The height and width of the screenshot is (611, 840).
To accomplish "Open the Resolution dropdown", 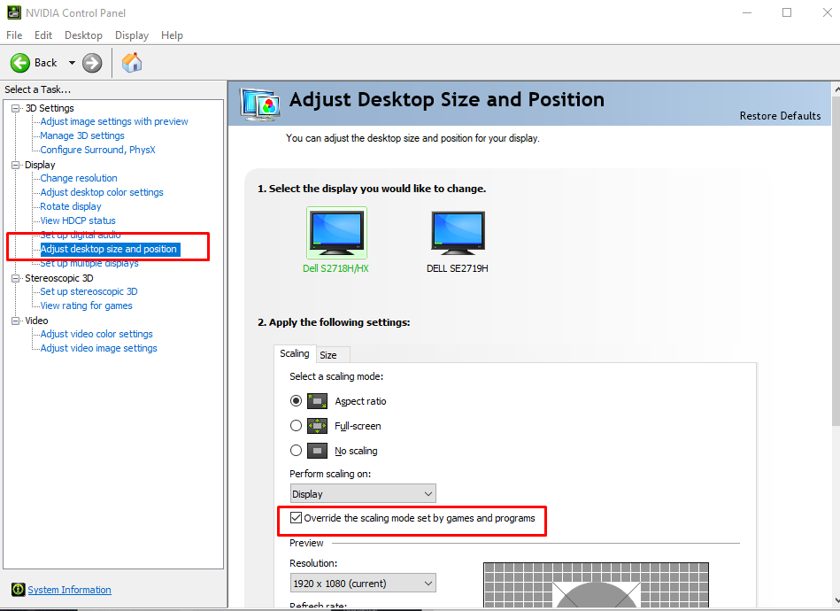I will [x=363, y=584].
